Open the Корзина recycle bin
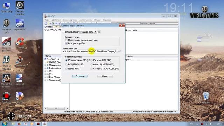224x126 pixels. coord(206,98)
